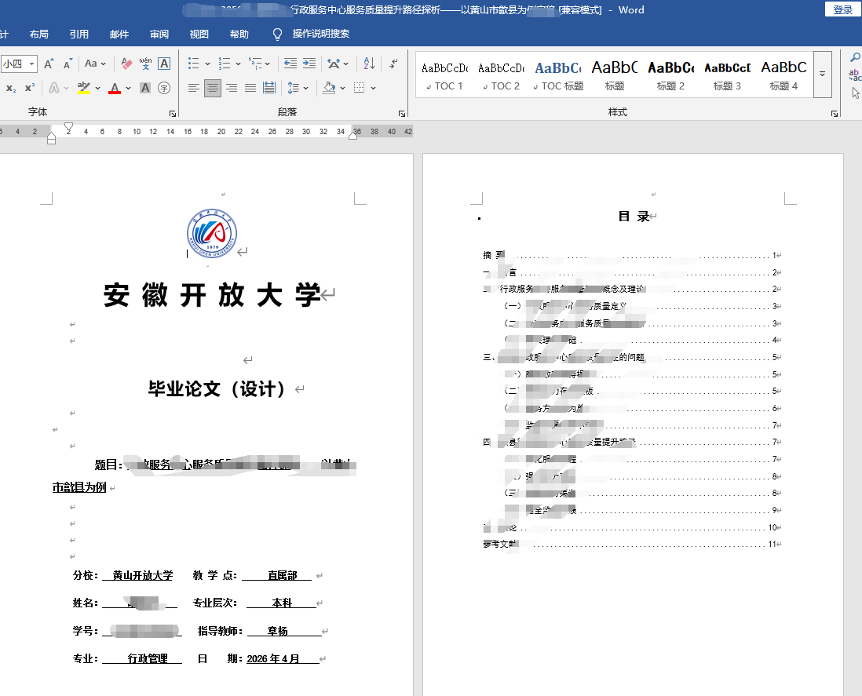Image resolution: width=862 pixels, height=696 pixels.
Task: Open Paragraph dialog launcher (段落)
Action: tap(402, 114)
